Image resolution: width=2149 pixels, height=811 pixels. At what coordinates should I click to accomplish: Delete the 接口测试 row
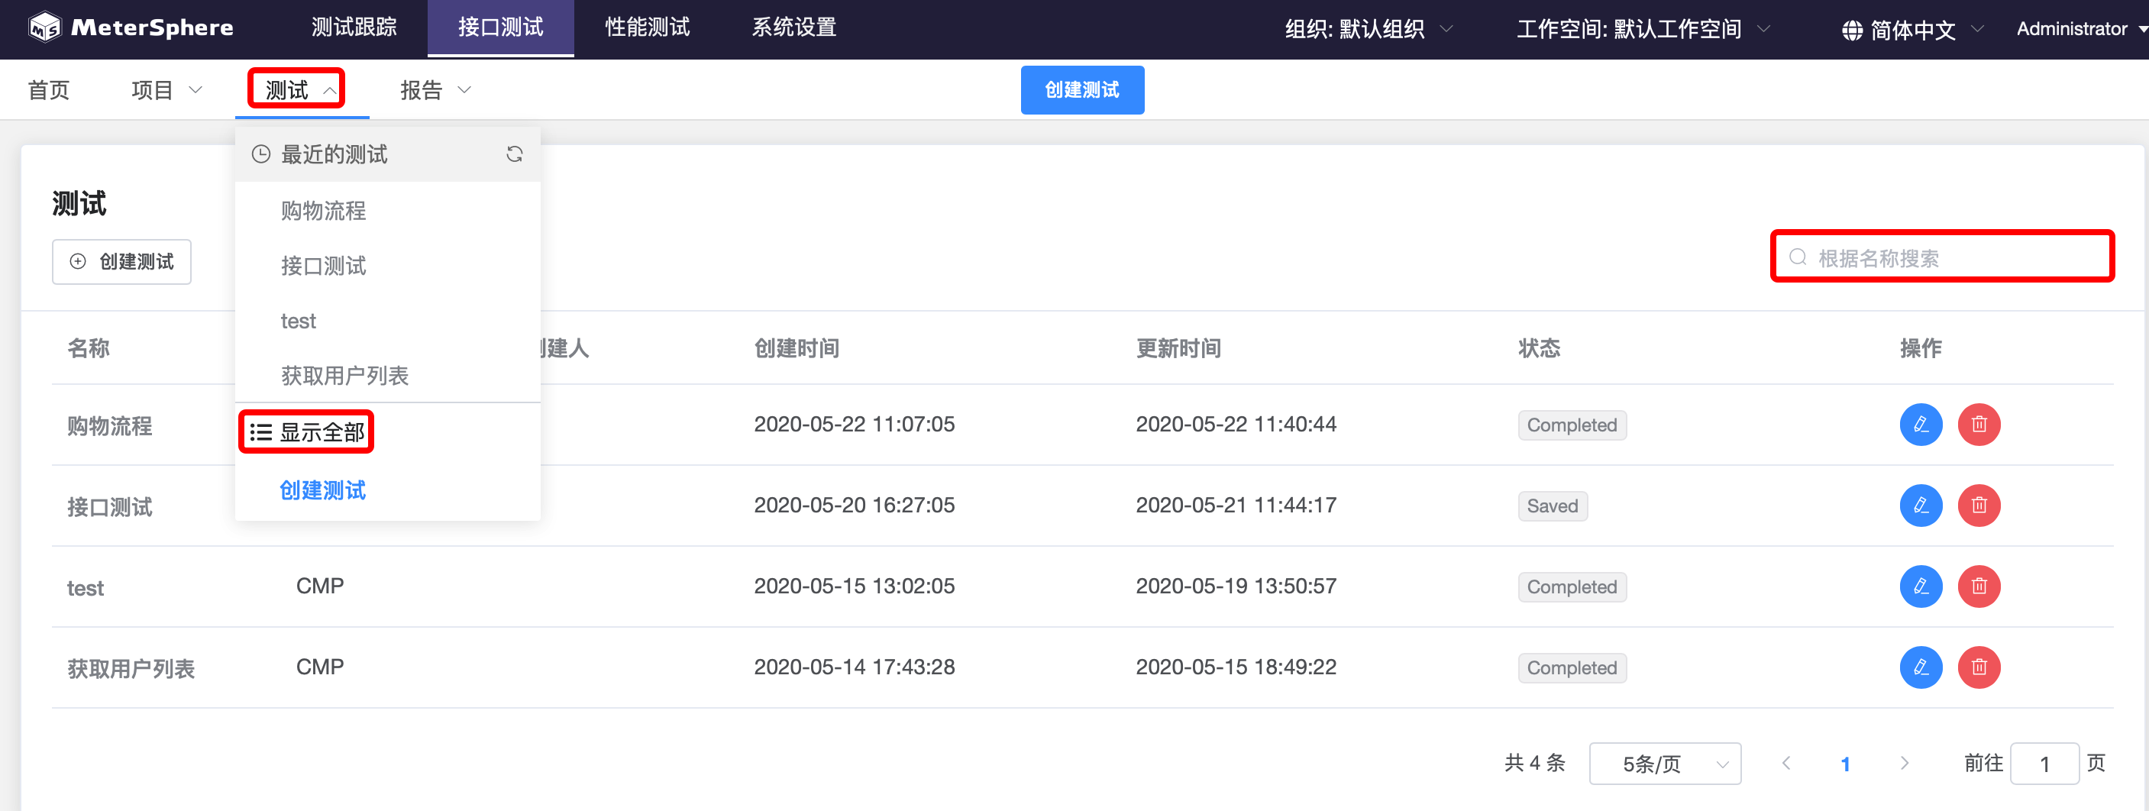click(x=1978, y=506)
